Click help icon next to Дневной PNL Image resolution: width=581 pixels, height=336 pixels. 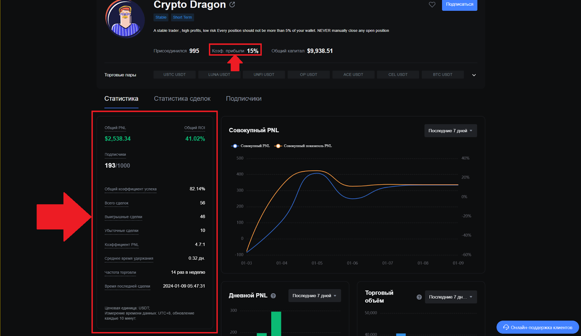point(273,296)
